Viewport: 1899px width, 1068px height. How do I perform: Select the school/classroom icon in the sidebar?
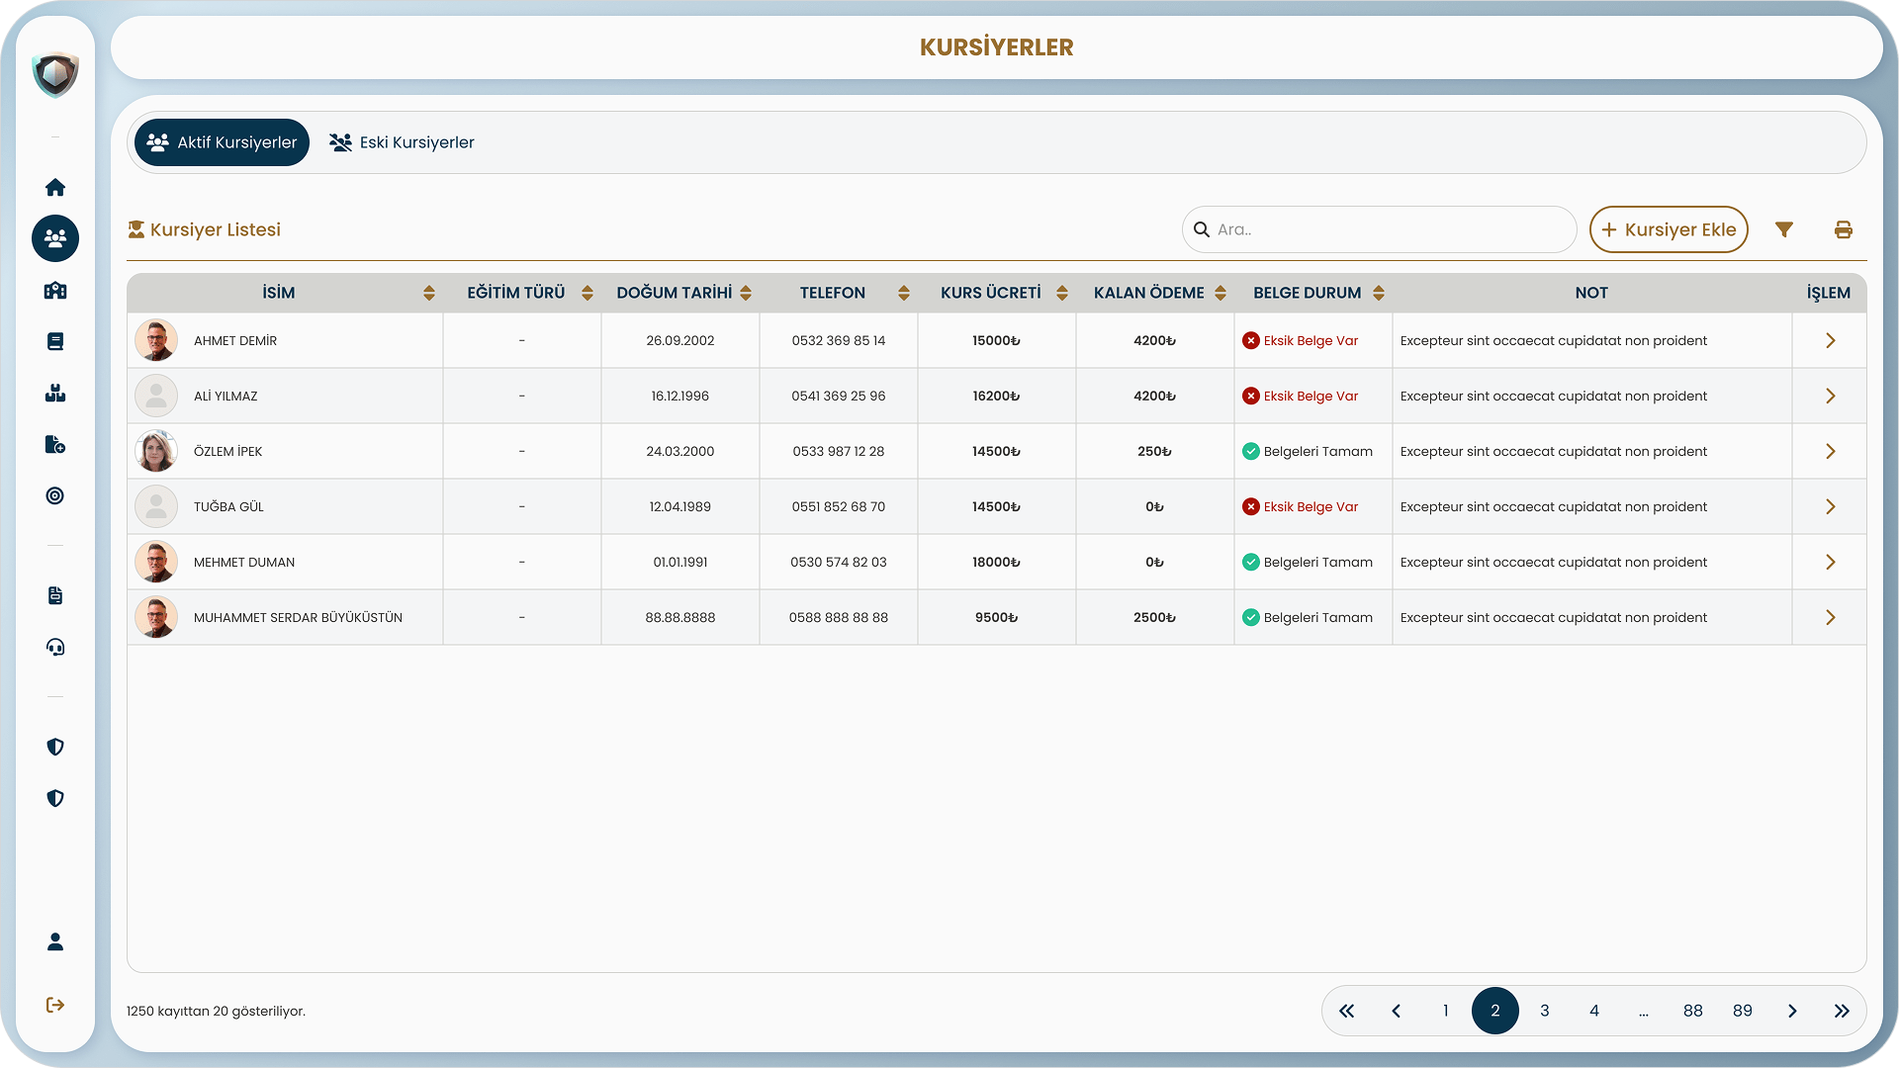(x=55, y=291)
